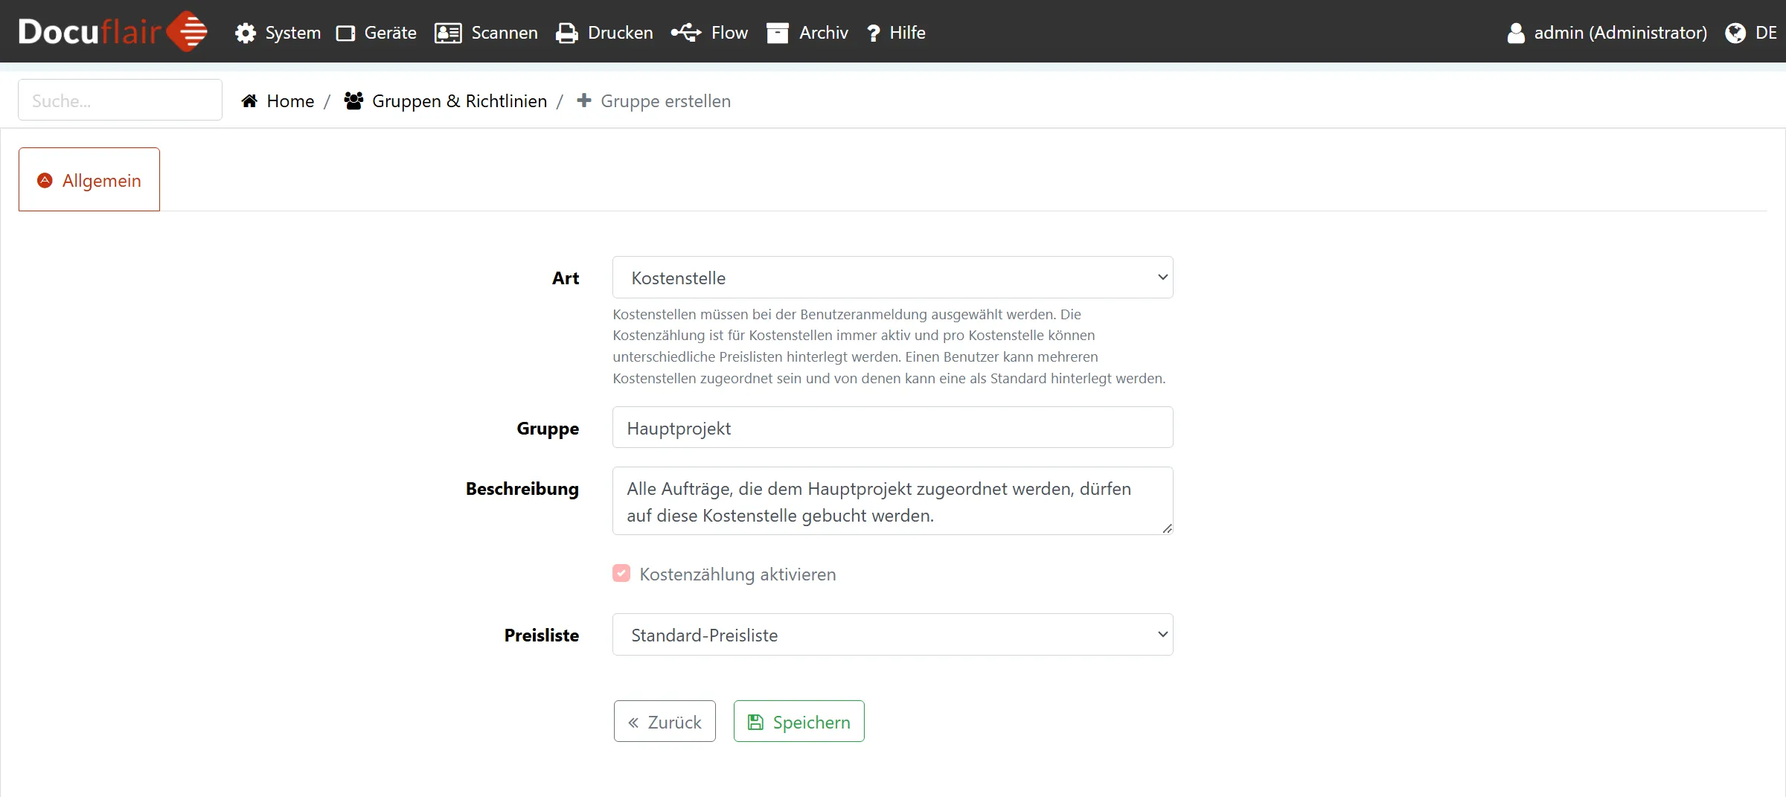Click into the Suche search field
Viewport: 1786px width, 797px height.
(x=120, y=100)
